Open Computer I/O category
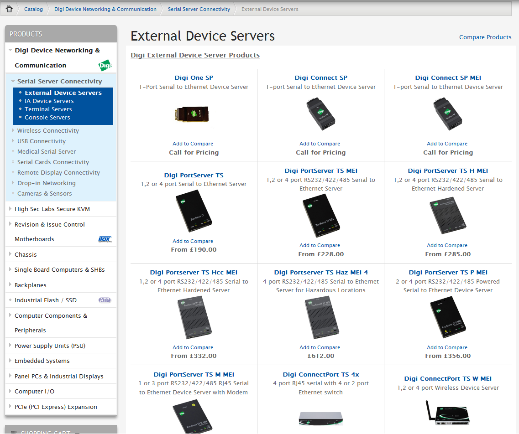This screenshot has width=519, height=434. (x=34, y=391)
